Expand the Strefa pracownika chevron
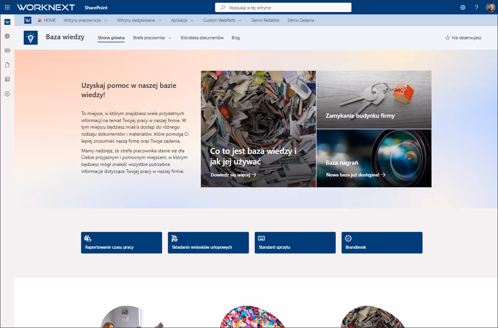The height and width of the screenshot is (328, 498). point(170,38)
